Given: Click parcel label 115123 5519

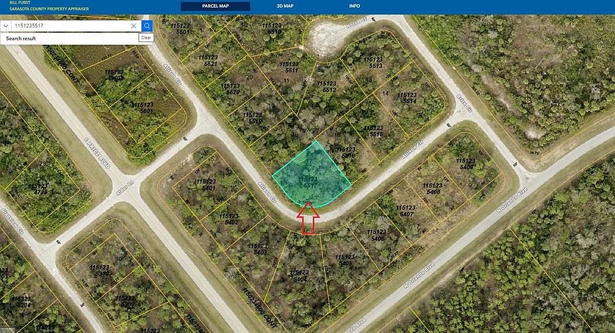Looking at the screenshot, I should [252, 118].
